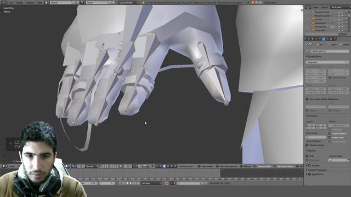Click the outliner editor type icon
This screenshot has height=197, width=351.
(x=308, y=7)
